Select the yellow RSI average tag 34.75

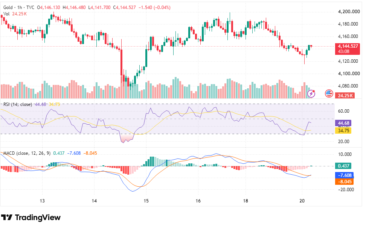pos(343,130)
